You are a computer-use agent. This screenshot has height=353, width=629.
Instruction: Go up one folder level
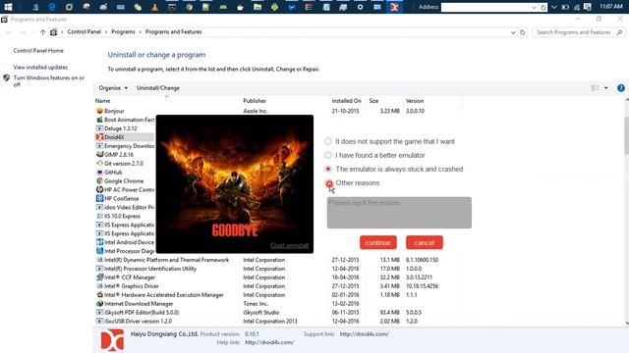coord(42,32)
